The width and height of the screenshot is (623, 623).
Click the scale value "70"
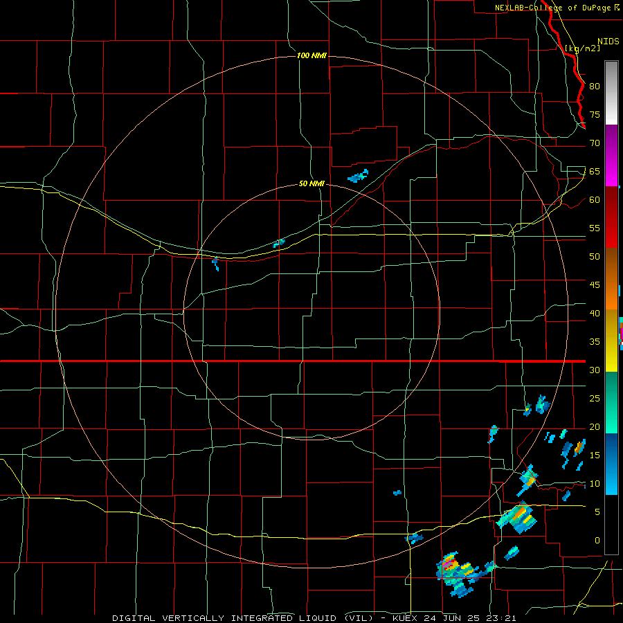click(595, 143)
